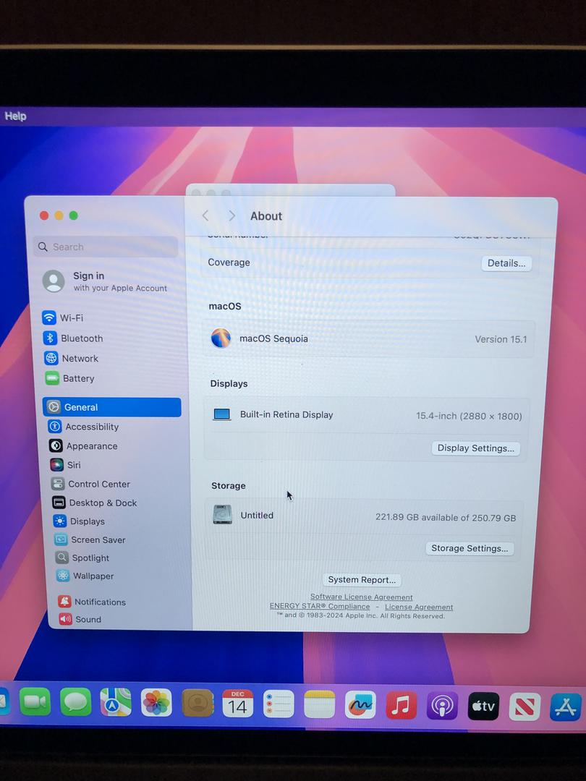Launch App Store from the Dock
This screenshot has height=781, width=586.
tap(566, 707)
